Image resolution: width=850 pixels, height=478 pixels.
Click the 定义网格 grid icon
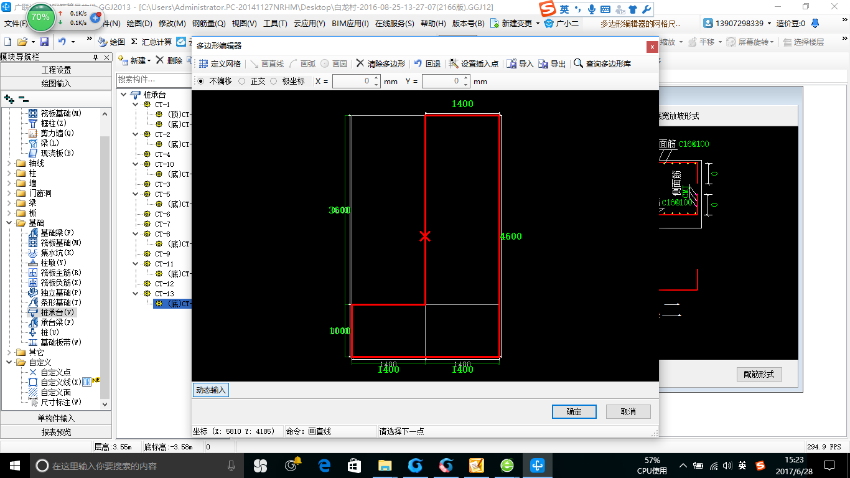click(x=203, y=63)
